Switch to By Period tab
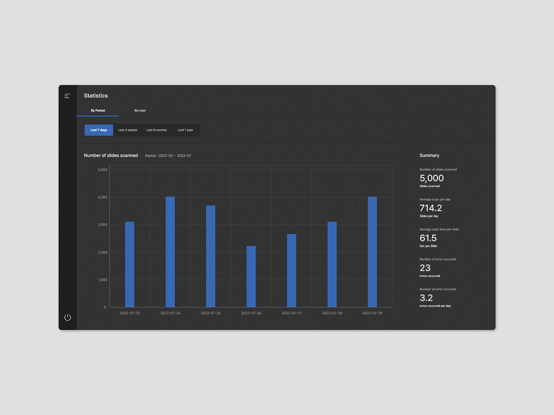The image size is (554, 415). pos(98,110)
